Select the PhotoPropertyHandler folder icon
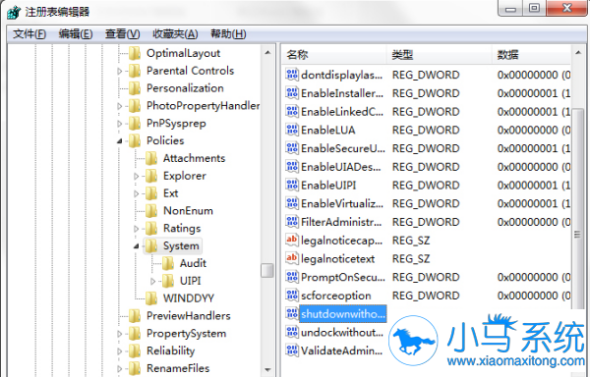Screen dimensions: 590x377 pyautogui.click(x=135, y=106)
